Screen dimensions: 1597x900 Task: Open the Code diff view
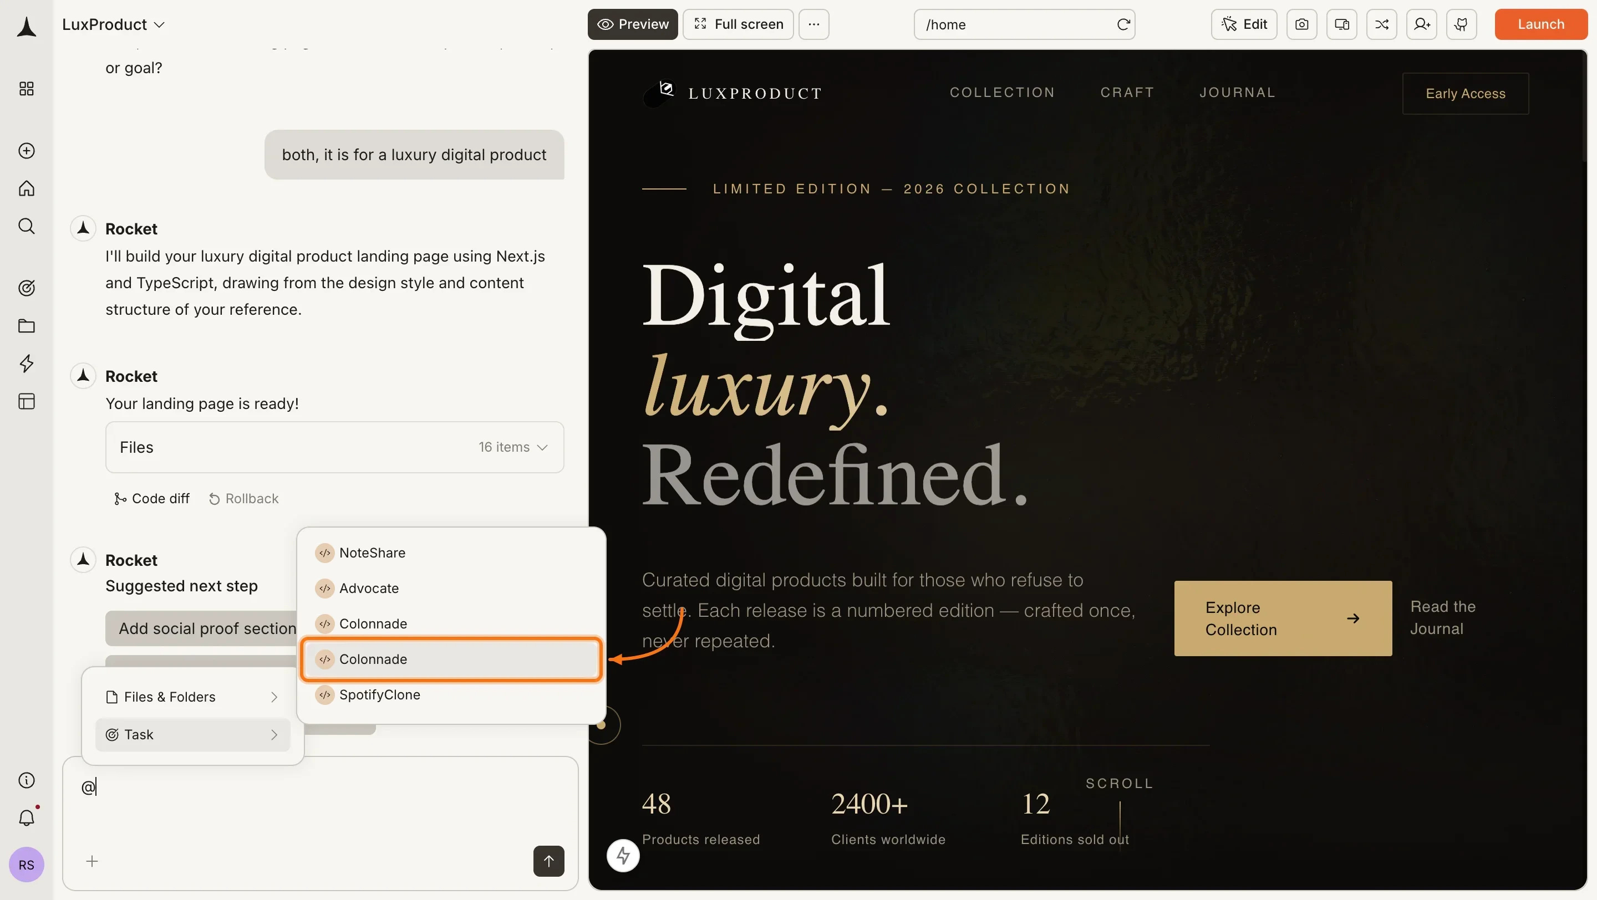point(152,499)
